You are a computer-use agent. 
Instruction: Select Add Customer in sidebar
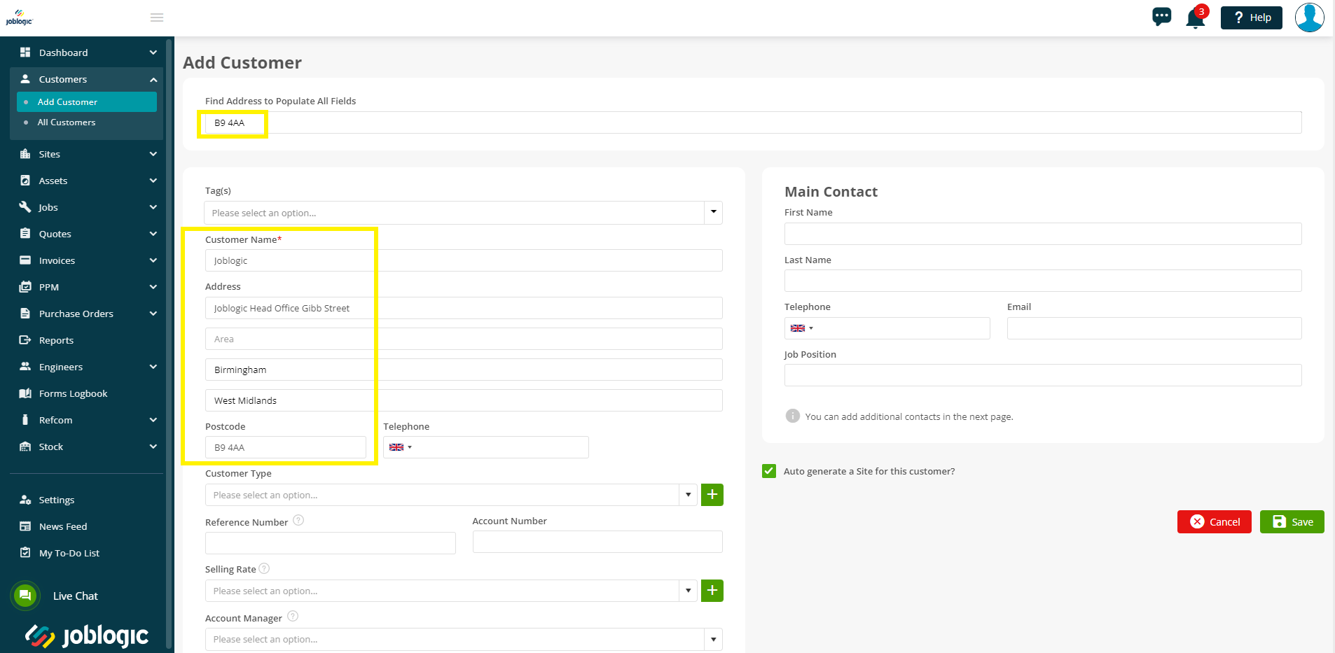(x=87, y=101)
